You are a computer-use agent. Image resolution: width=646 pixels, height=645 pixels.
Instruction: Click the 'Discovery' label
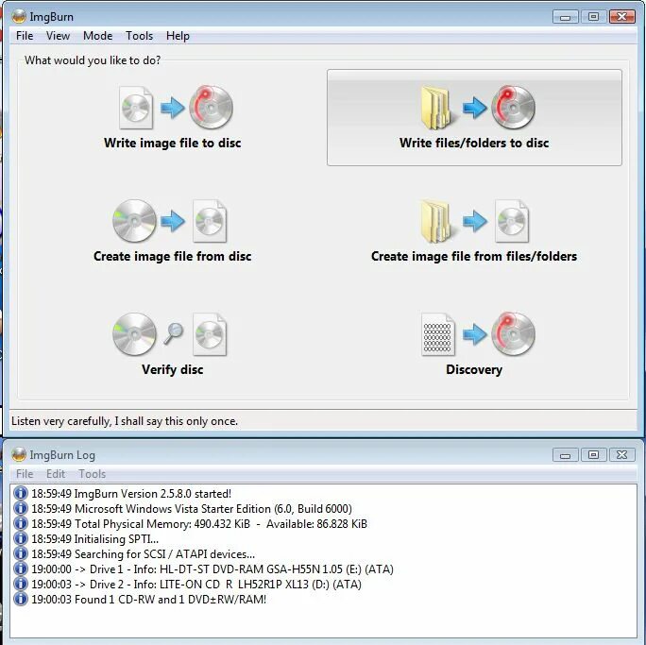[474, 369]
